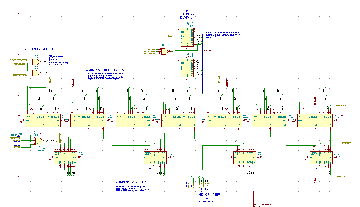
Task: Click the ADDR_BUS sheet label
Action: click(x=342, y=176)
